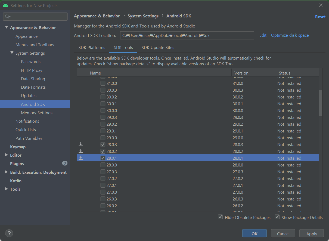The width and height of the screenshot is (329, 241).
Task: Select Passwords in settings tree
Action: coord(31,62)
